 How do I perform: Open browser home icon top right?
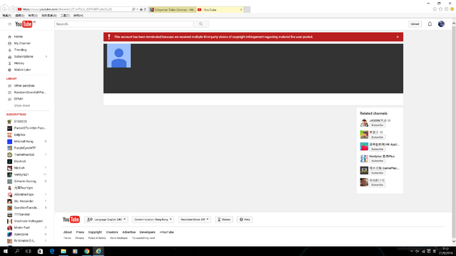435,9
